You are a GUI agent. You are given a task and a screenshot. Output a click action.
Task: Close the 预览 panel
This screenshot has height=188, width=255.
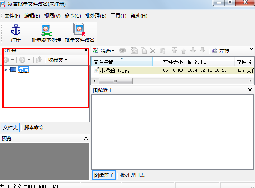86,138
